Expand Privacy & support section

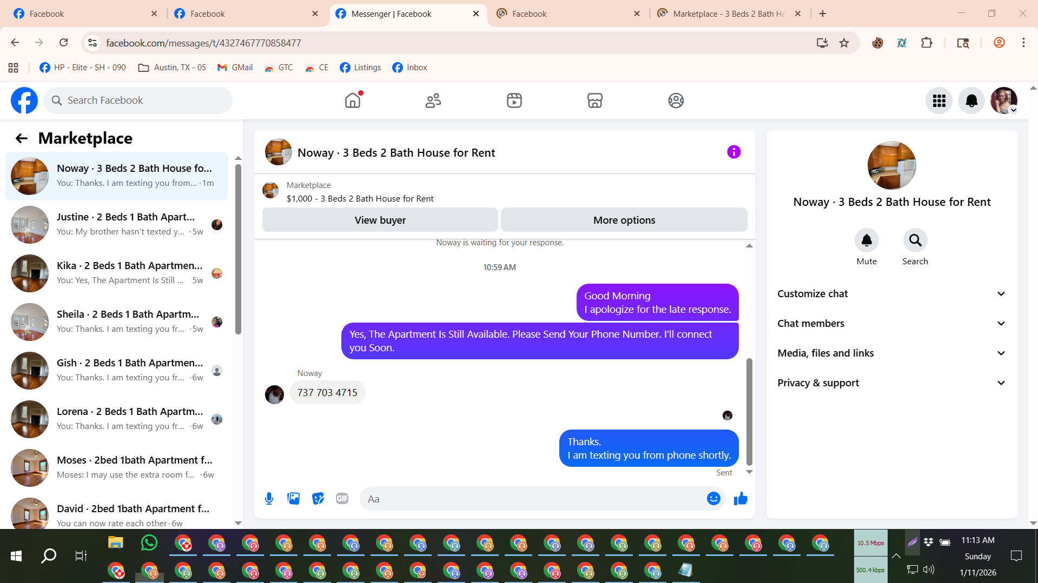pyautogui.click(x=892, y=383)
